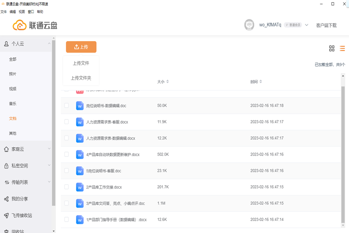Open the 客户端下载 link
This screenshot has width=349, height=233.
(326, 25)
